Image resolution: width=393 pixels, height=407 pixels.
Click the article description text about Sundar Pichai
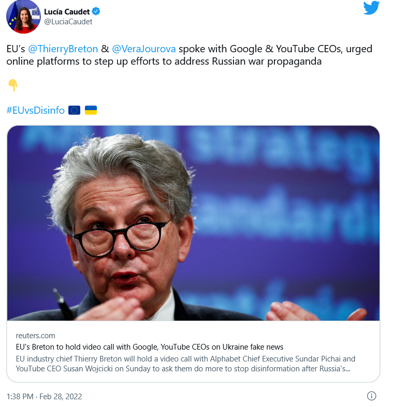tap(185, 364)
